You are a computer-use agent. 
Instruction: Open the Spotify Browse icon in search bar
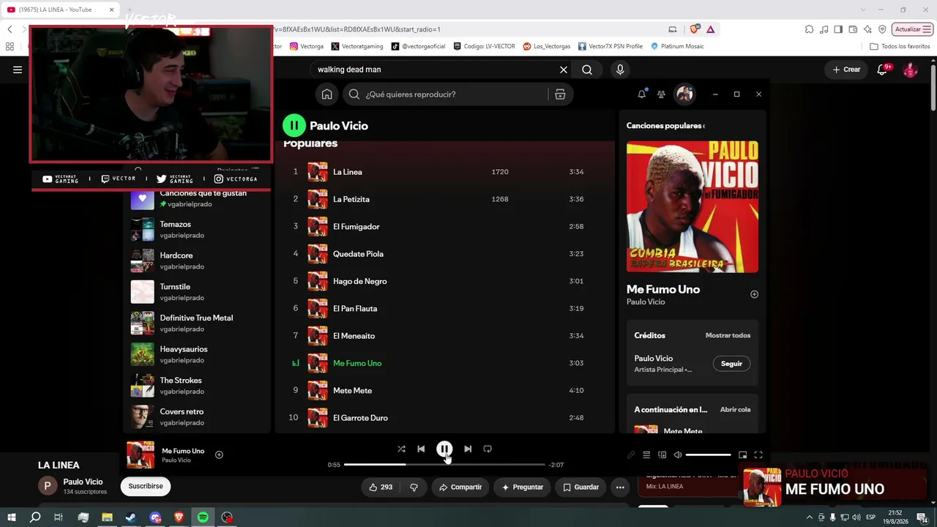tap(560, 94)
